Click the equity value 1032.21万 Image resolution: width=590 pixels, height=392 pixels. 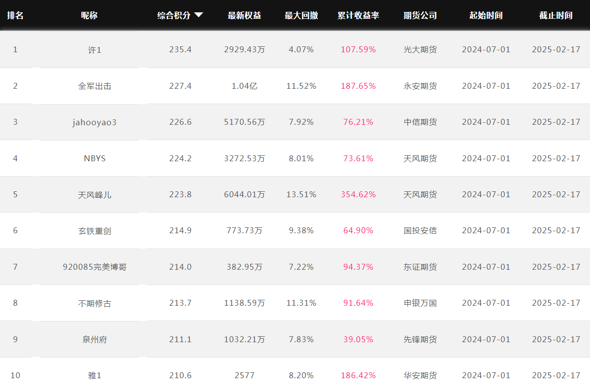245,339
